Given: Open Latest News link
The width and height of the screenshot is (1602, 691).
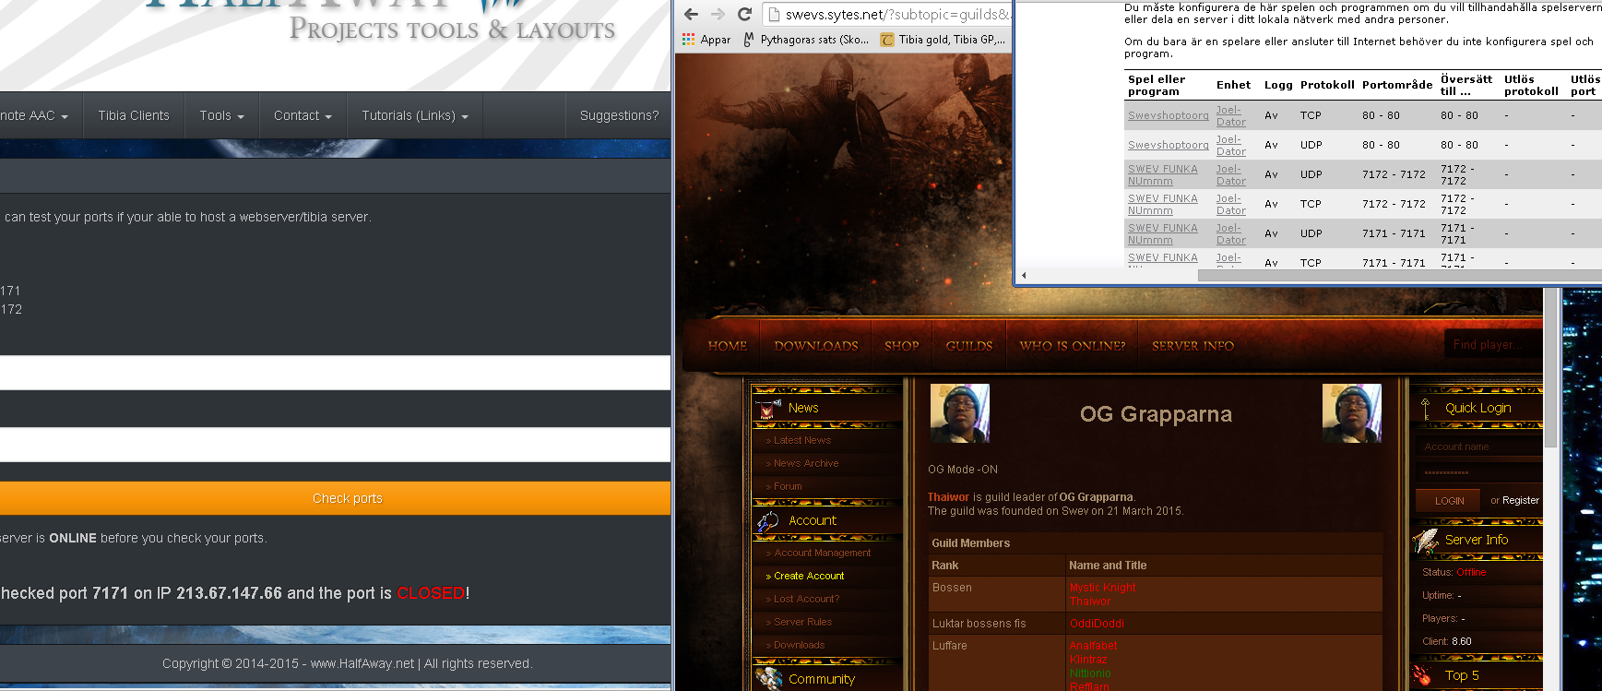Looking at the screenshot, I should [802, 440].
